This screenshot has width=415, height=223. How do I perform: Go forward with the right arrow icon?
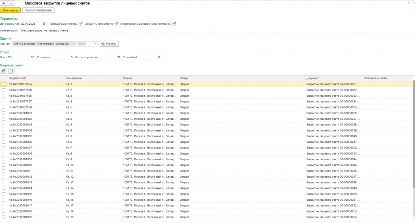click(11, 3)
